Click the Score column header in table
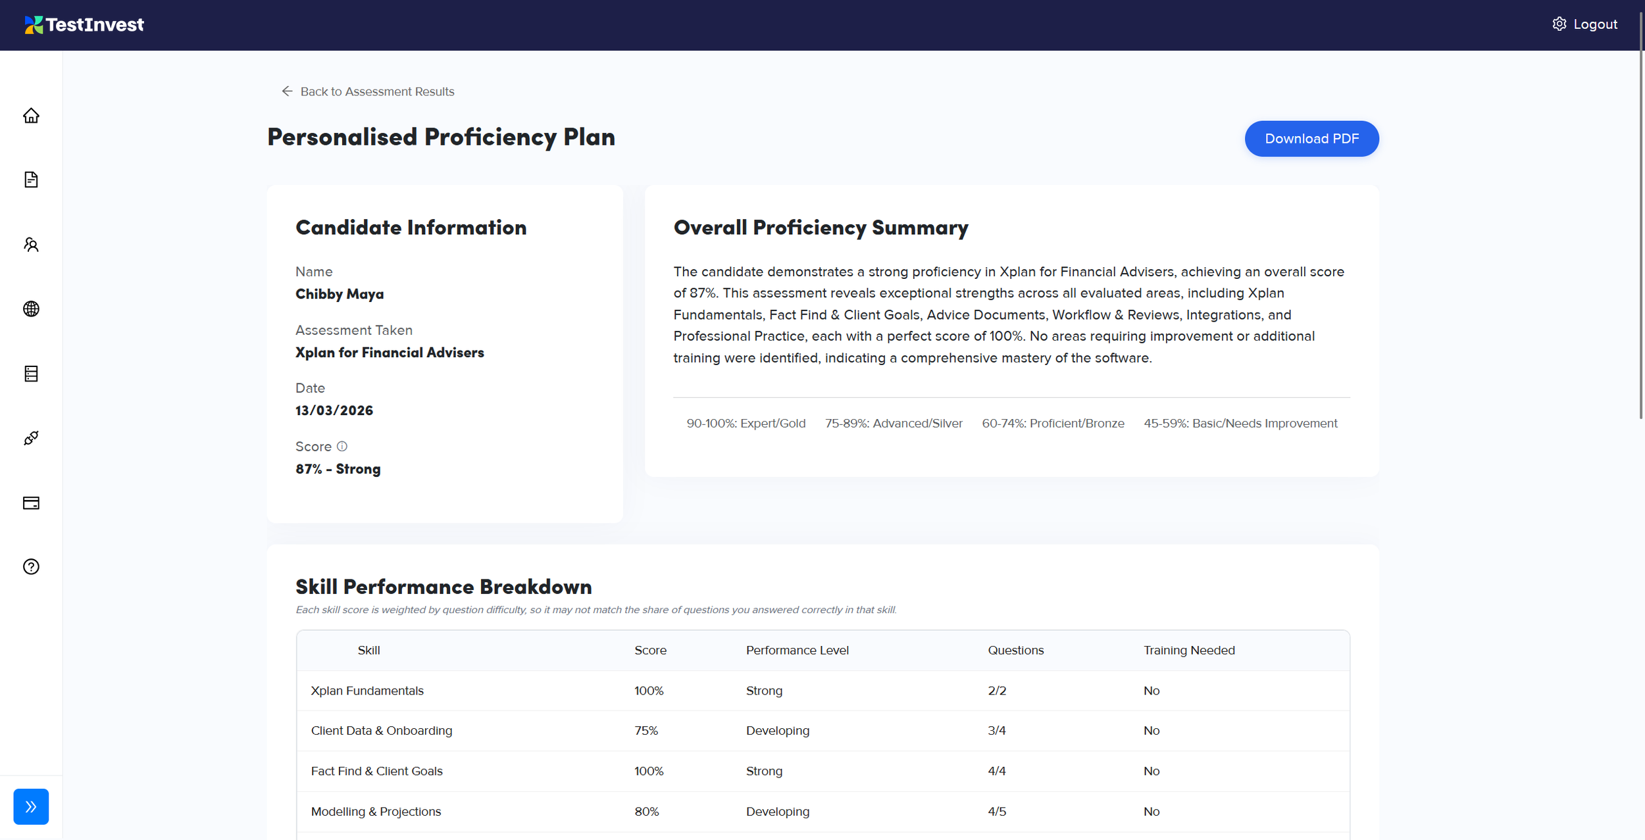This screenshot has height=840, width=1645. pos(650,650)
